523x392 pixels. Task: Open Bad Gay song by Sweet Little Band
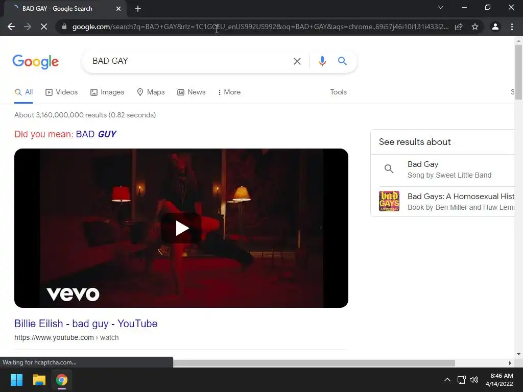[449, 169]
